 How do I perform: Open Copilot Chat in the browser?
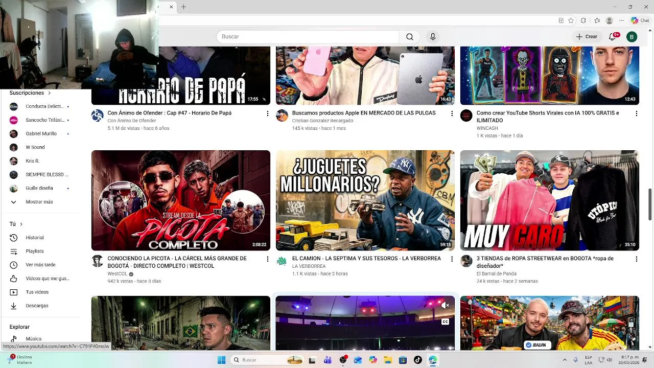click(x=640, y=20)
